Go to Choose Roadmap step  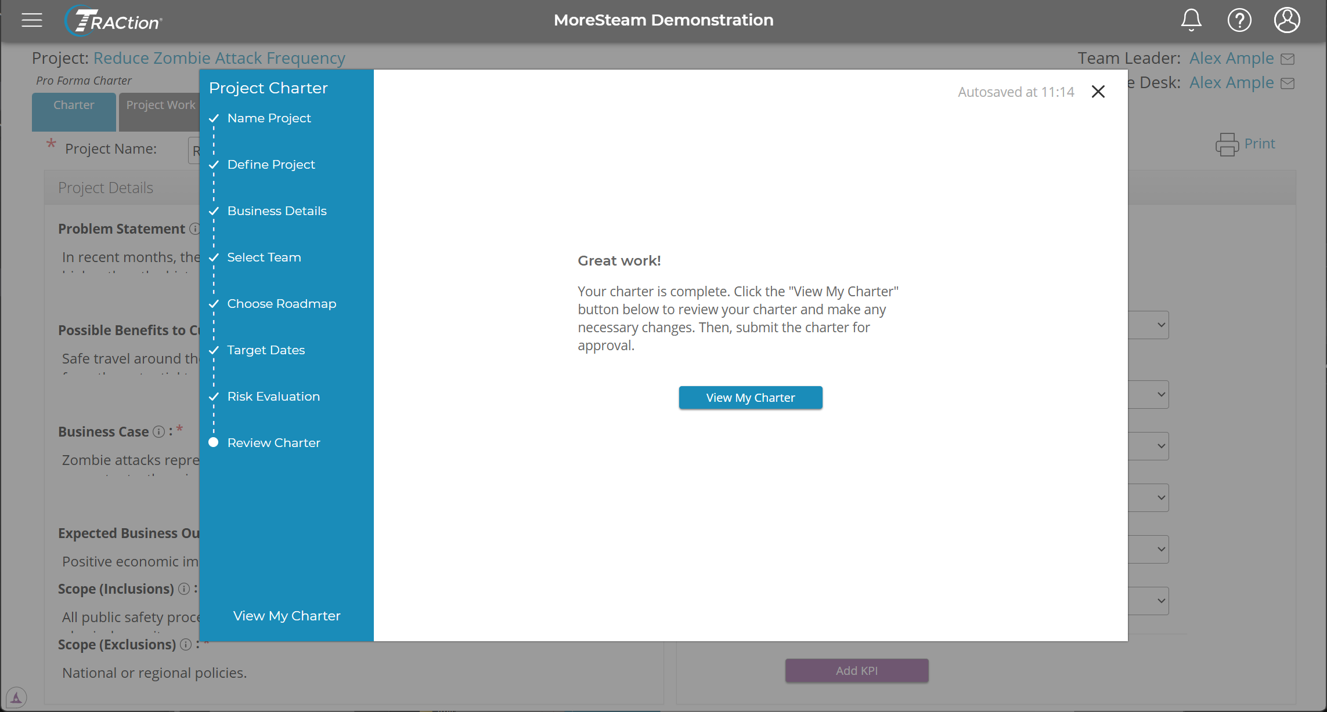pos(282,304)
